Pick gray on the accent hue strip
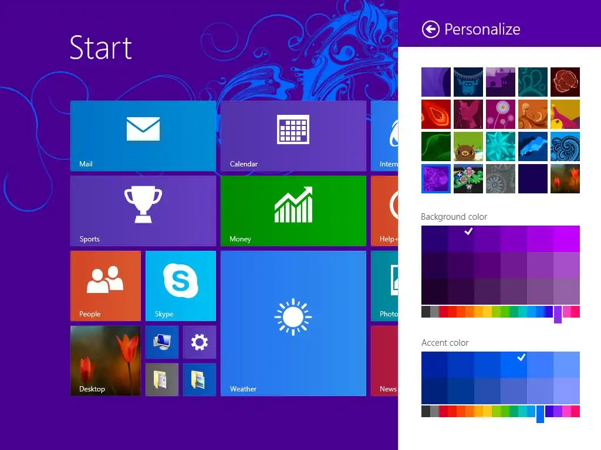 point(435,411)
